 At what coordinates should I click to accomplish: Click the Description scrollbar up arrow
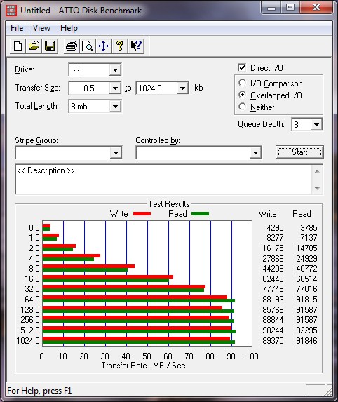pyautogui.click(x=317, y=171)
